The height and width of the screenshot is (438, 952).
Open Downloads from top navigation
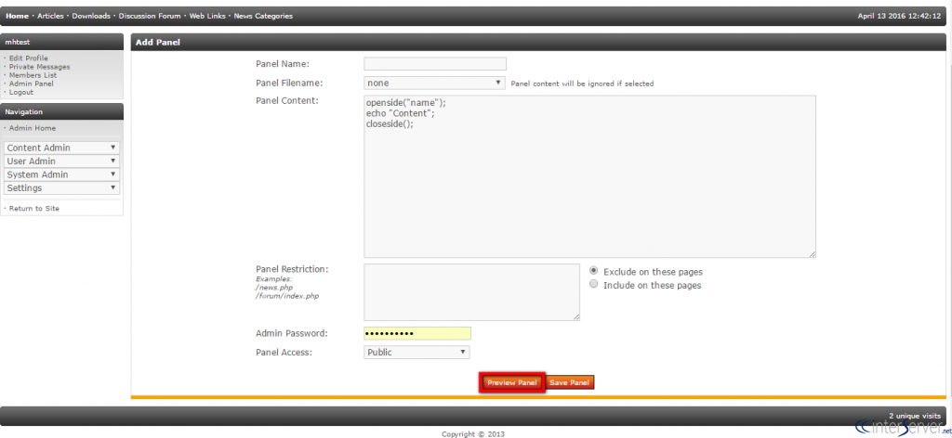tap(91, 17)
